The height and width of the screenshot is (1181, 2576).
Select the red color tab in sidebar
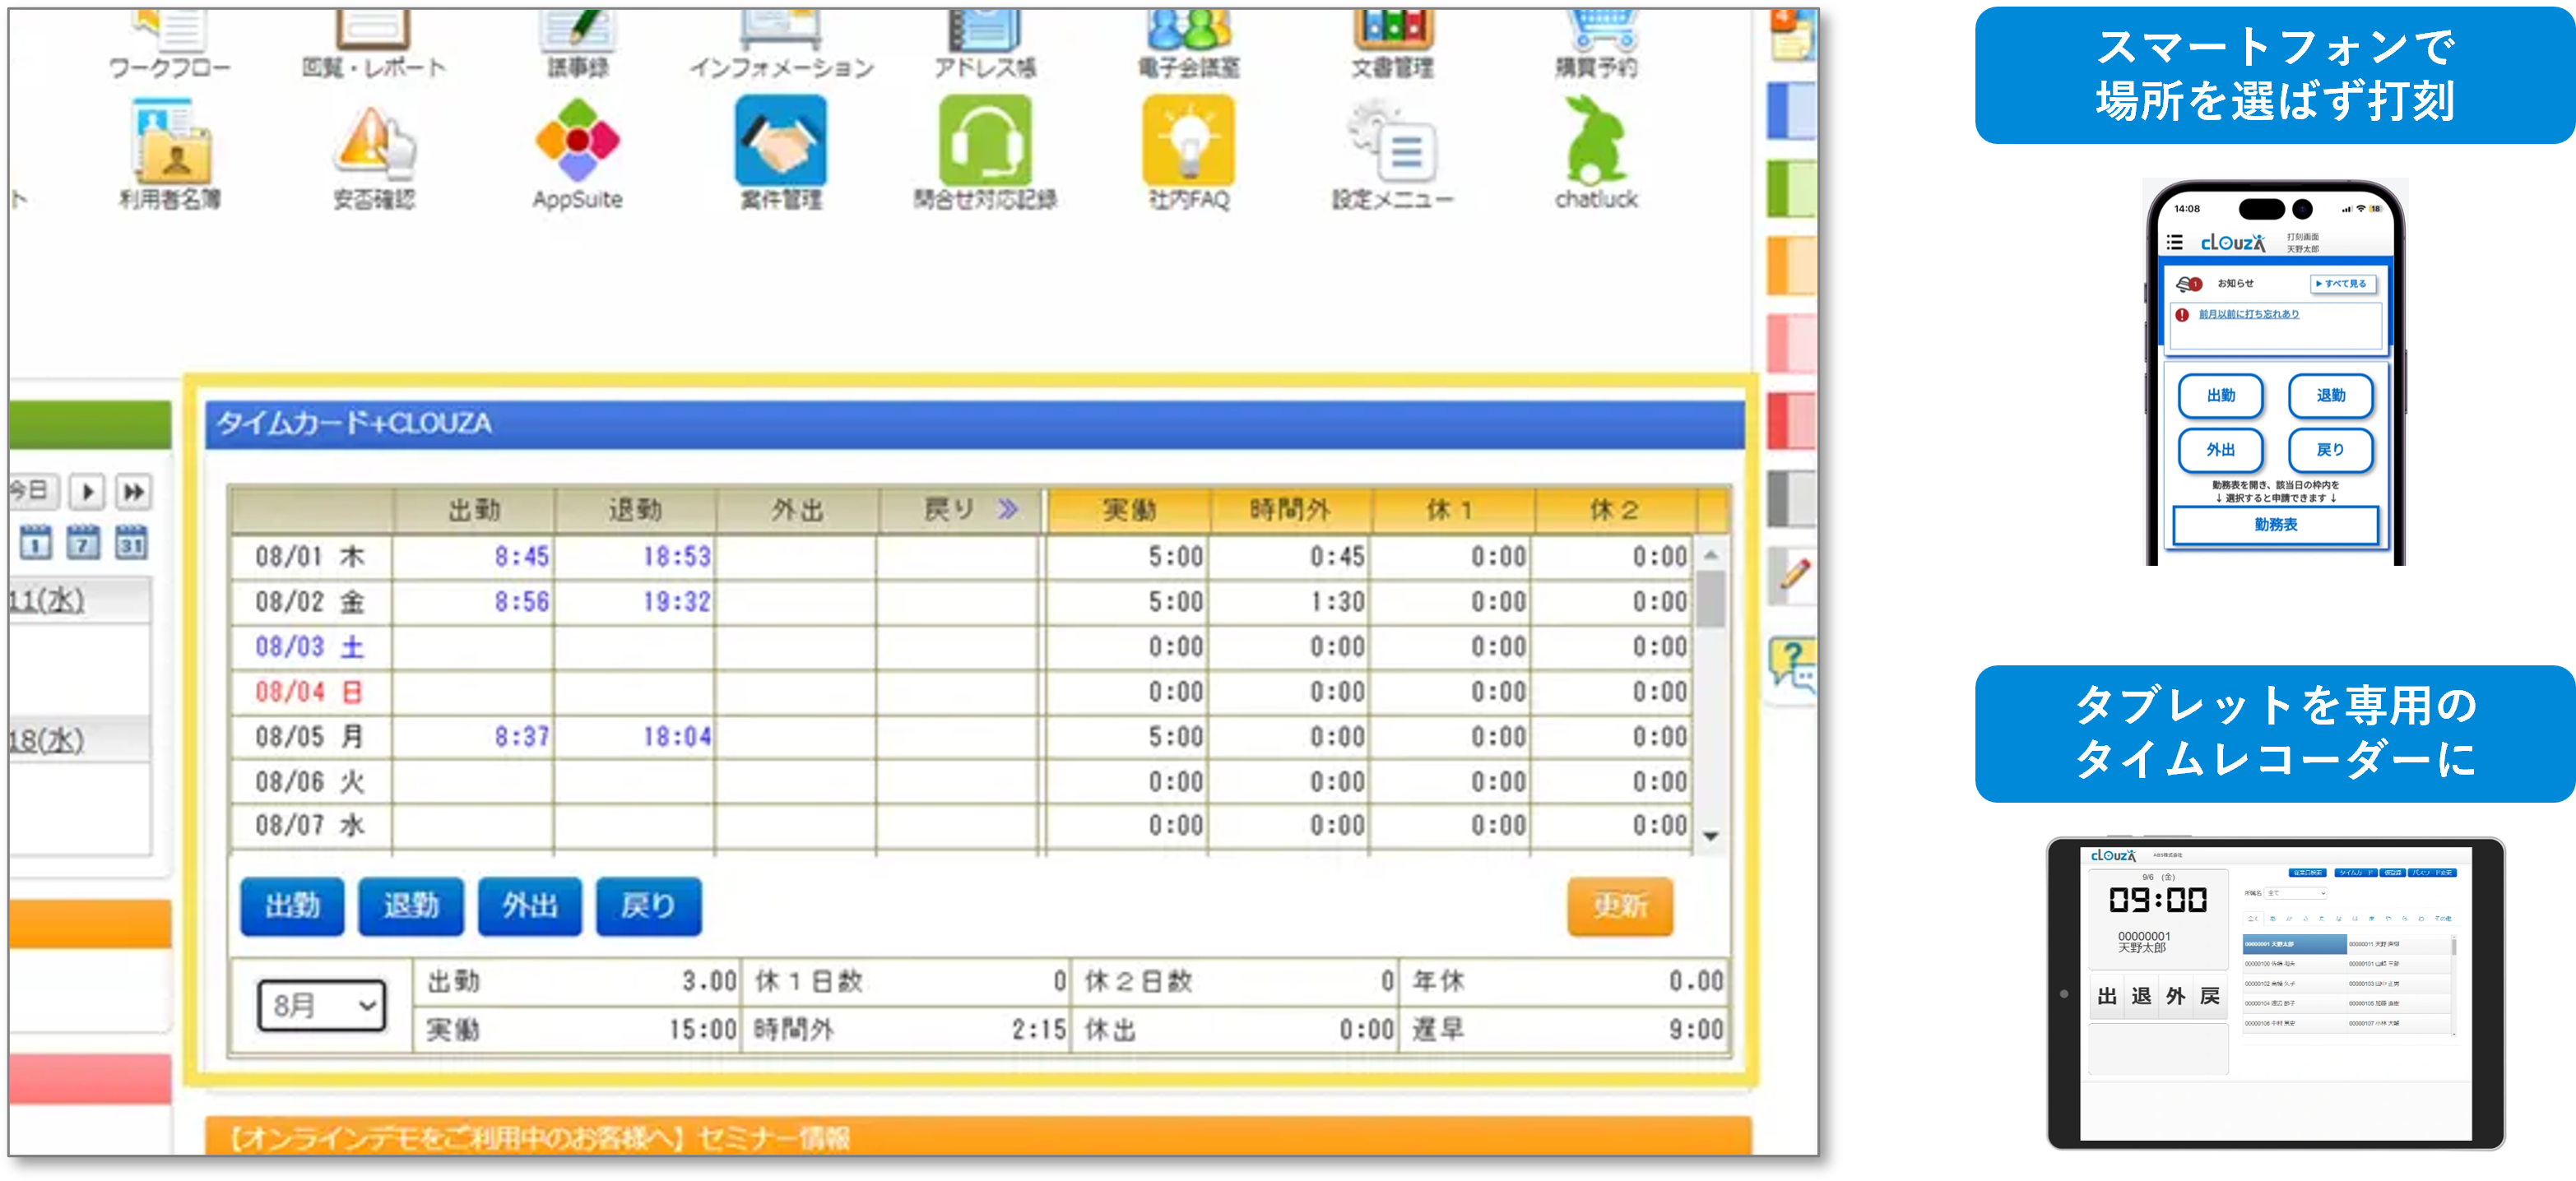(x=1791, y=421)
